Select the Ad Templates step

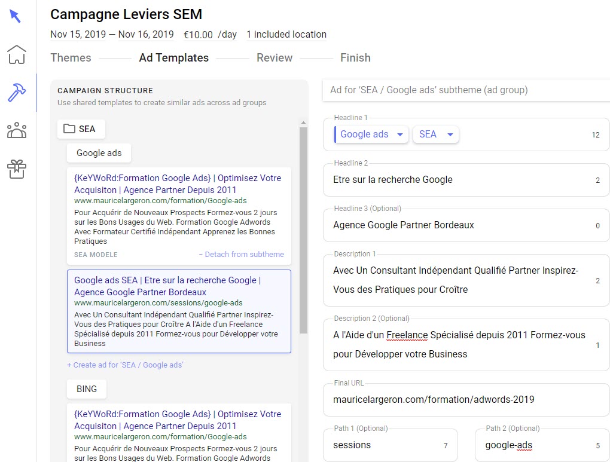click(174, 57)
